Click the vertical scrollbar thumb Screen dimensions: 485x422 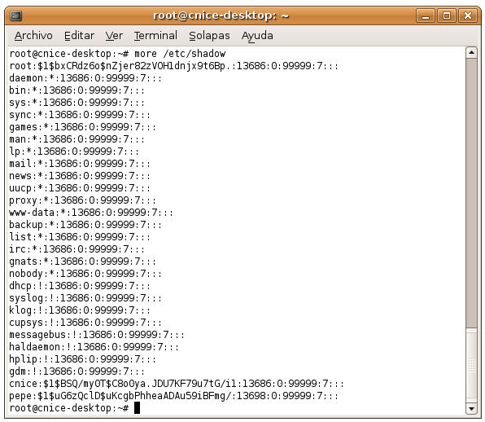click(471, 193)
